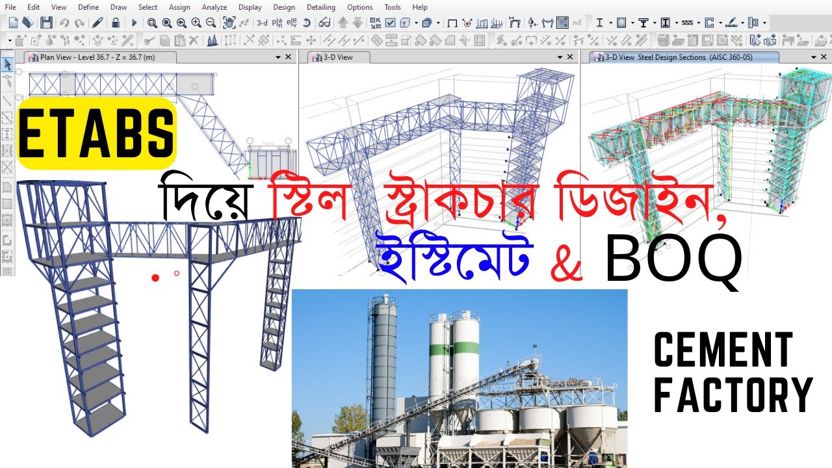Image resolution: width=832 pixels, height=468 pixels.
Task: Open the Options menu
Action: click(x=360, y=7)
